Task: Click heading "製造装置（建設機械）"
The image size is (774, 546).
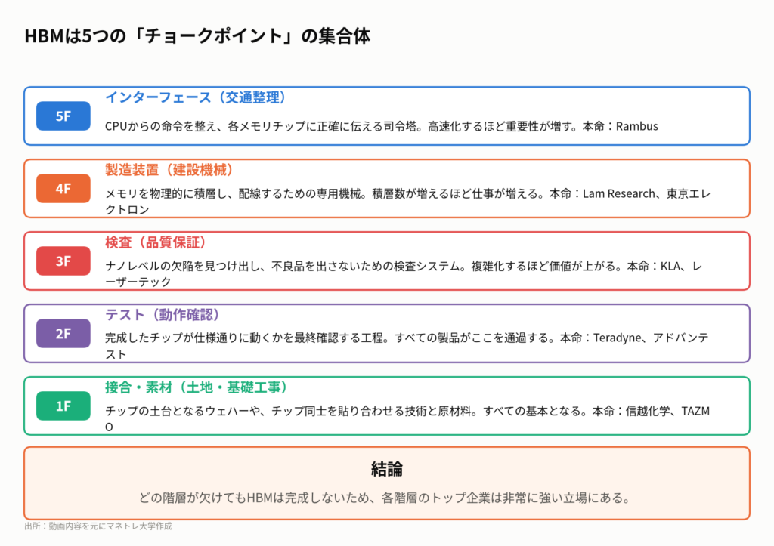Action: click(x=169, y=170)
